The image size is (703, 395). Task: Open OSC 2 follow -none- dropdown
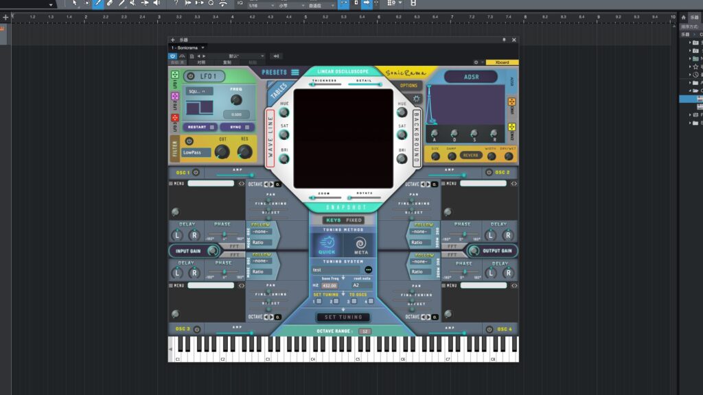[x=420, y=232]
